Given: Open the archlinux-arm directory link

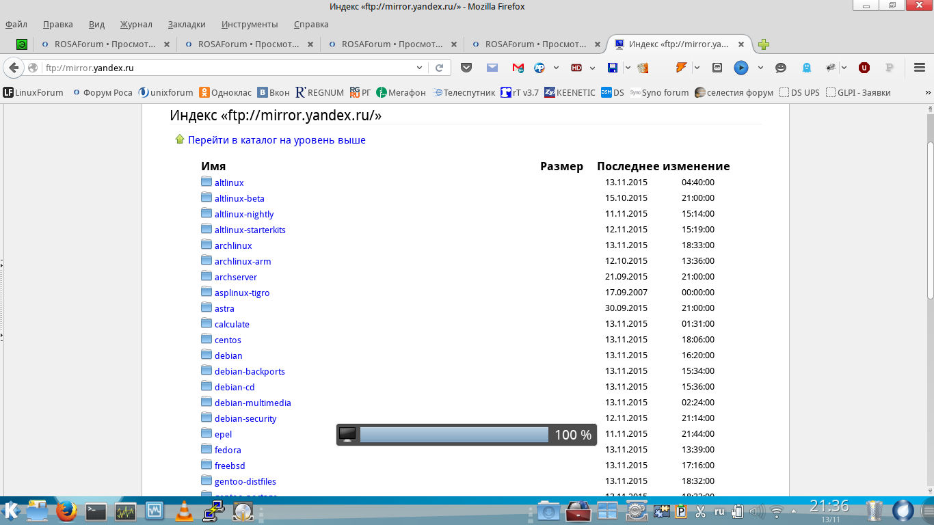Looking at the screenshot, I should pyautogui.click(x=243, y=261).
